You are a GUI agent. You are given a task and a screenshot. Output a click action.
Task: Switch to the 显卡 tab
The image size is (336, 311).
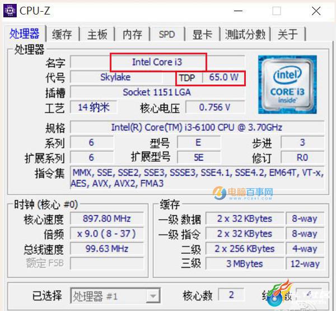[x=202, y=34]
